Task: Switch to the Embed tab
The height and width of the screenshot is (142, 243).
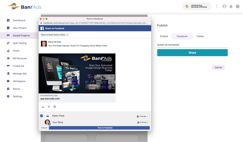Action: click(164, 36)
